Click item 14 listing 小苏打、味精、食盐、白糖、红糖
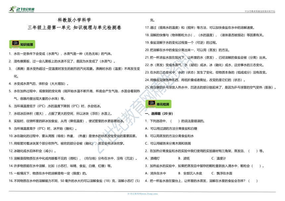285x201 pixels. click(x=60, y=166)
